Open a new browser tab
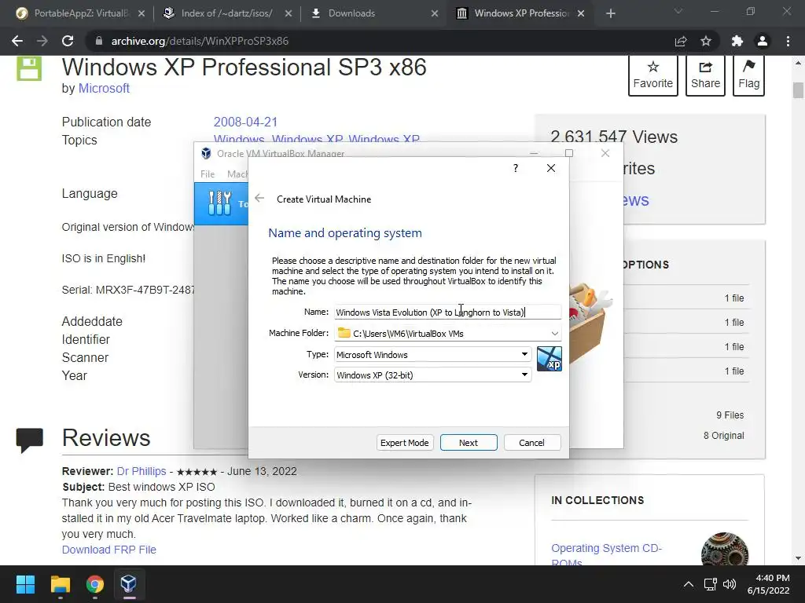Image resolution: width=805 pixels, height=603 pixels. point(610,13)
